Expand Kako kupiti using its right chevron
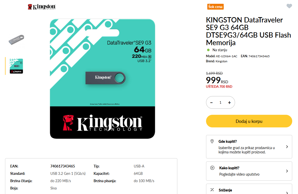Image resolution: width=298 pixels, height=194 pixels. click(x=287, y=171)
